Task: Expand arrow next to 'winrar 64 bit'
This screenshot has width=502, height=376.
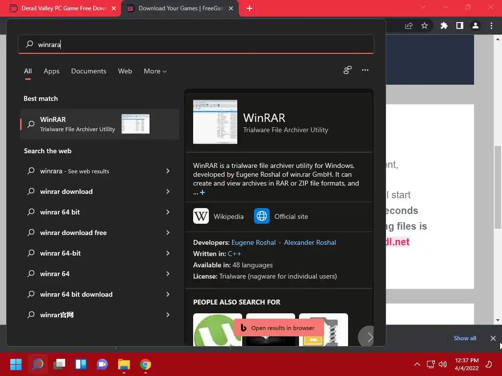Action: (x=168, y=212)
